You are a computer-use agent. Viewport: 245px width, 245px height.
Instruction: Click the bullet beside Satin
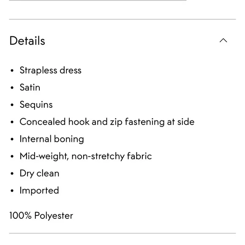(12, 88)
